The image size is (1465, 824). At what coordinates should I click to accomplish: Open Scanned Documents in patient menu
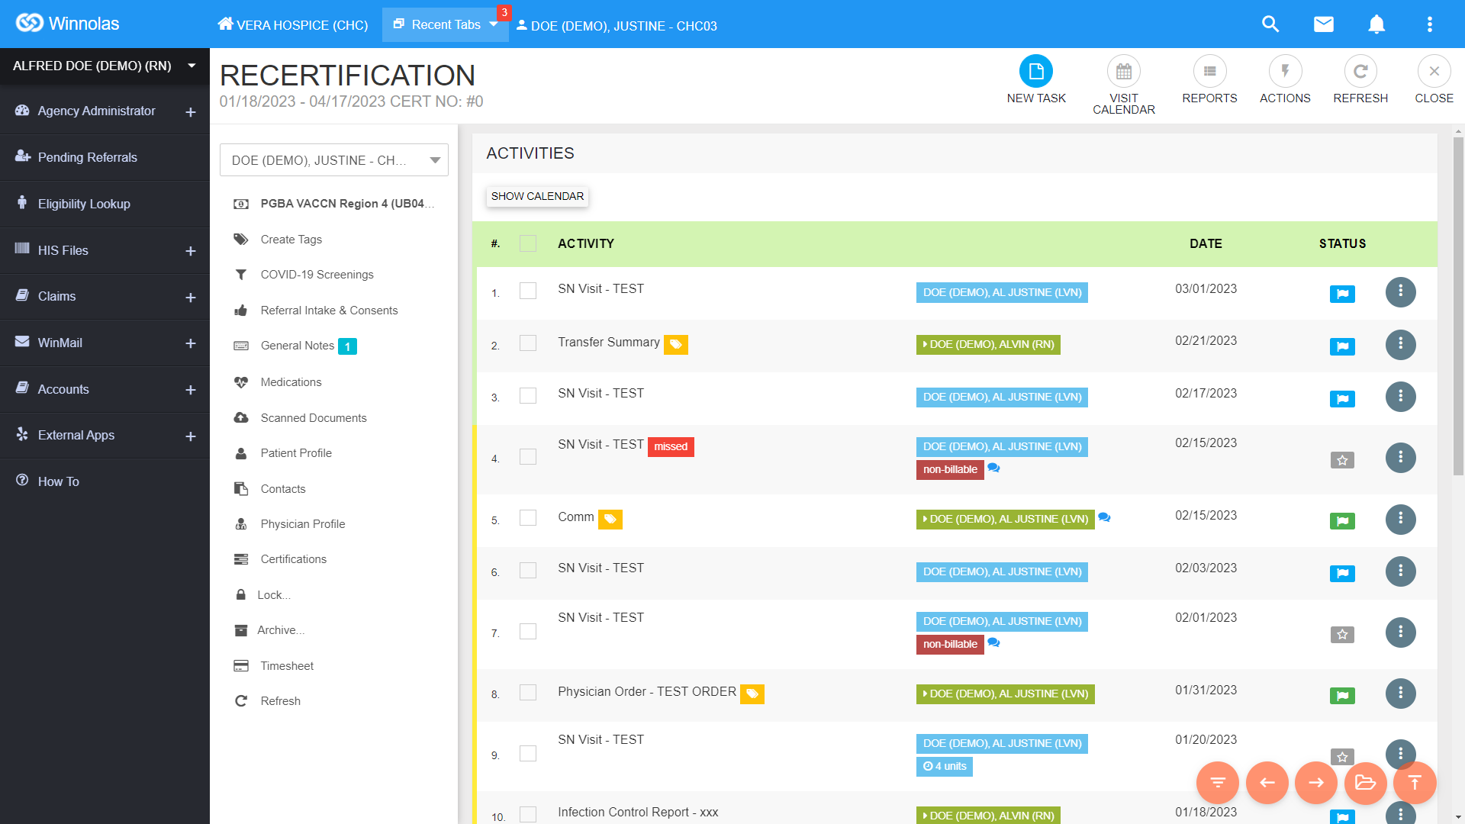click(x=314, y=418)
